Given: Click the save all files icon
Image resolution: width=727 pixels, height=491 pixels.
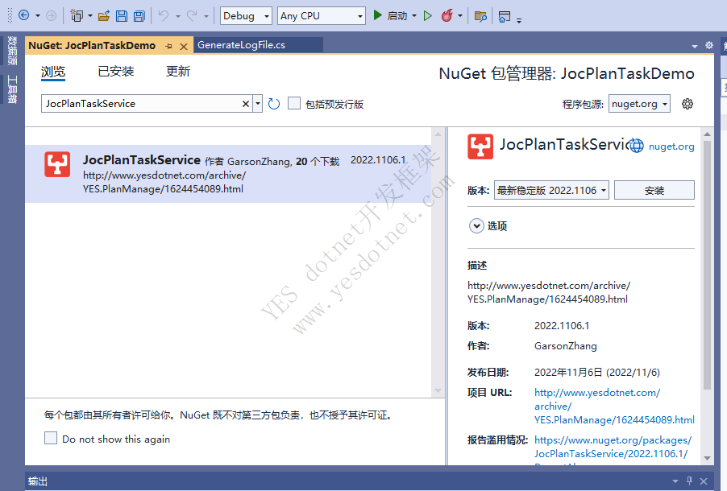Looking at the screenshot, I should [139, 16].
